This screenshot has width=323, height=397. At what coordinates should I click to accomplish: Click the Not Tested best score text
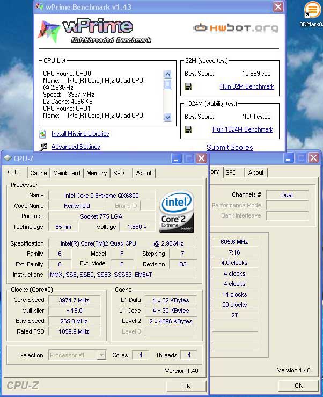tap(256, 117)
